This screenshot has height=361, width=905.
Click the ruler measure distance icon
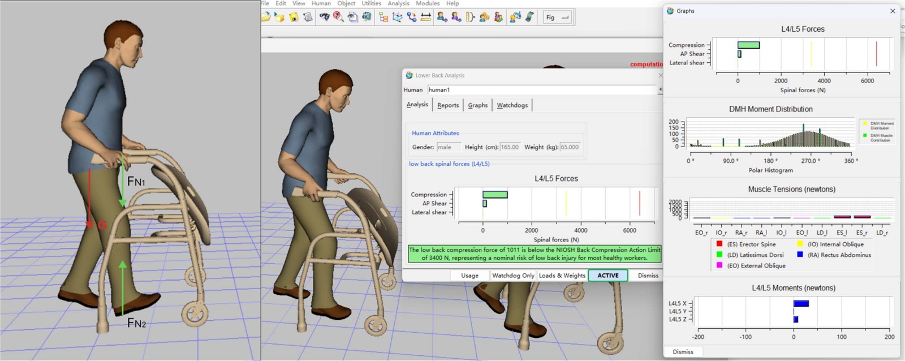(x=426, y=18)
